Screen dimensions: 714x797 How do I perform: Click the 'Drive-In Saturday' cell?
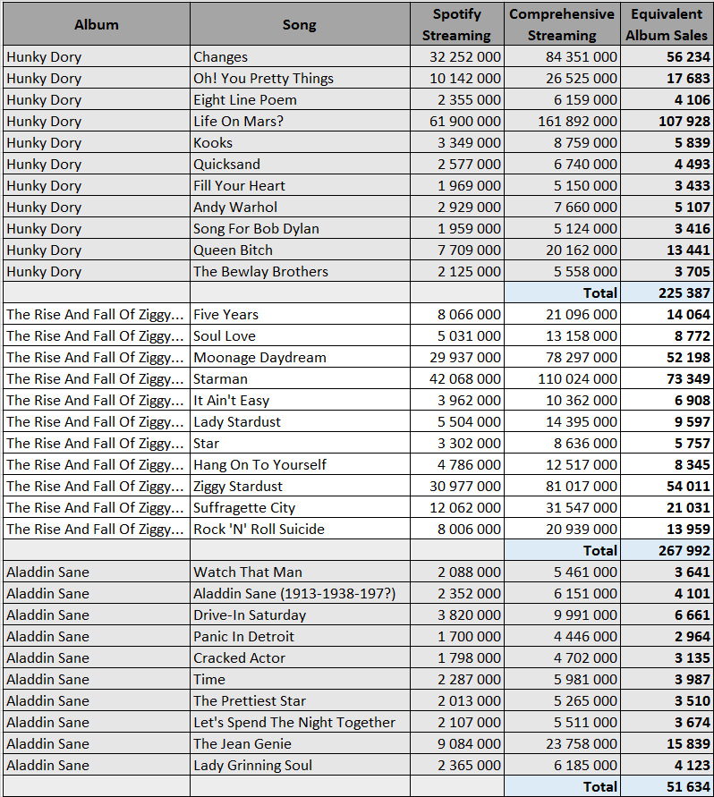[300, 615]
